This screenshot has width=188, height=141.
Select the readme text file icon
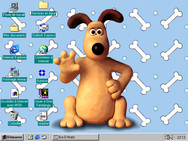point(43,115)
